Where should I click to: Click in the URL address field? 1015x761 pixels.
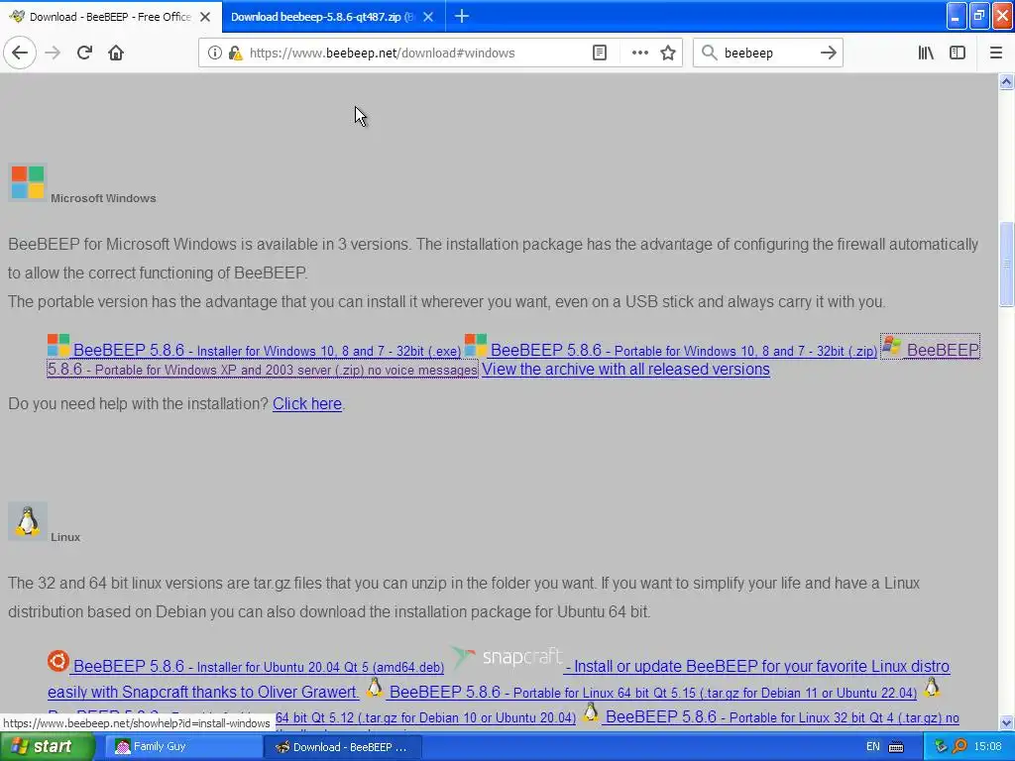tap(414, 53)
